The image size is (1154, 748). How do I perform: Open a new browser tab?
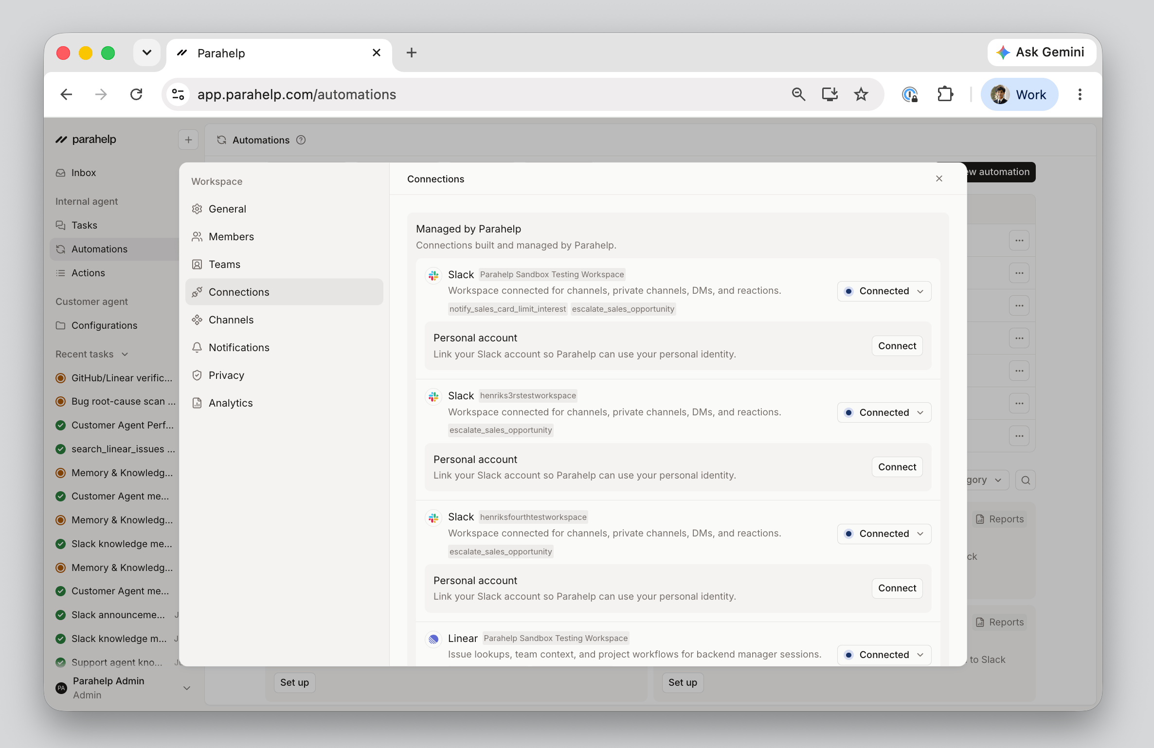click(x=412, y=53)
